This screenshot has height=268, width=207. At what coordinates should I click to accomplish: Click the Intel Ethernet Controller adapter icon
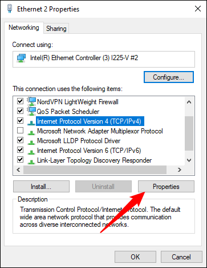21,58
